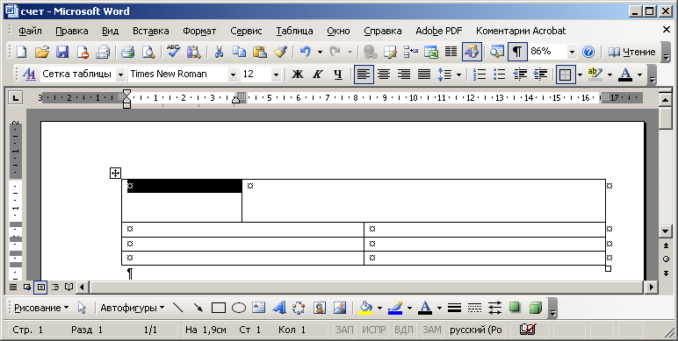The width and height of the screenshot is (678, 341).
Task: Open borders dropdown arrow
Action: 580,75
